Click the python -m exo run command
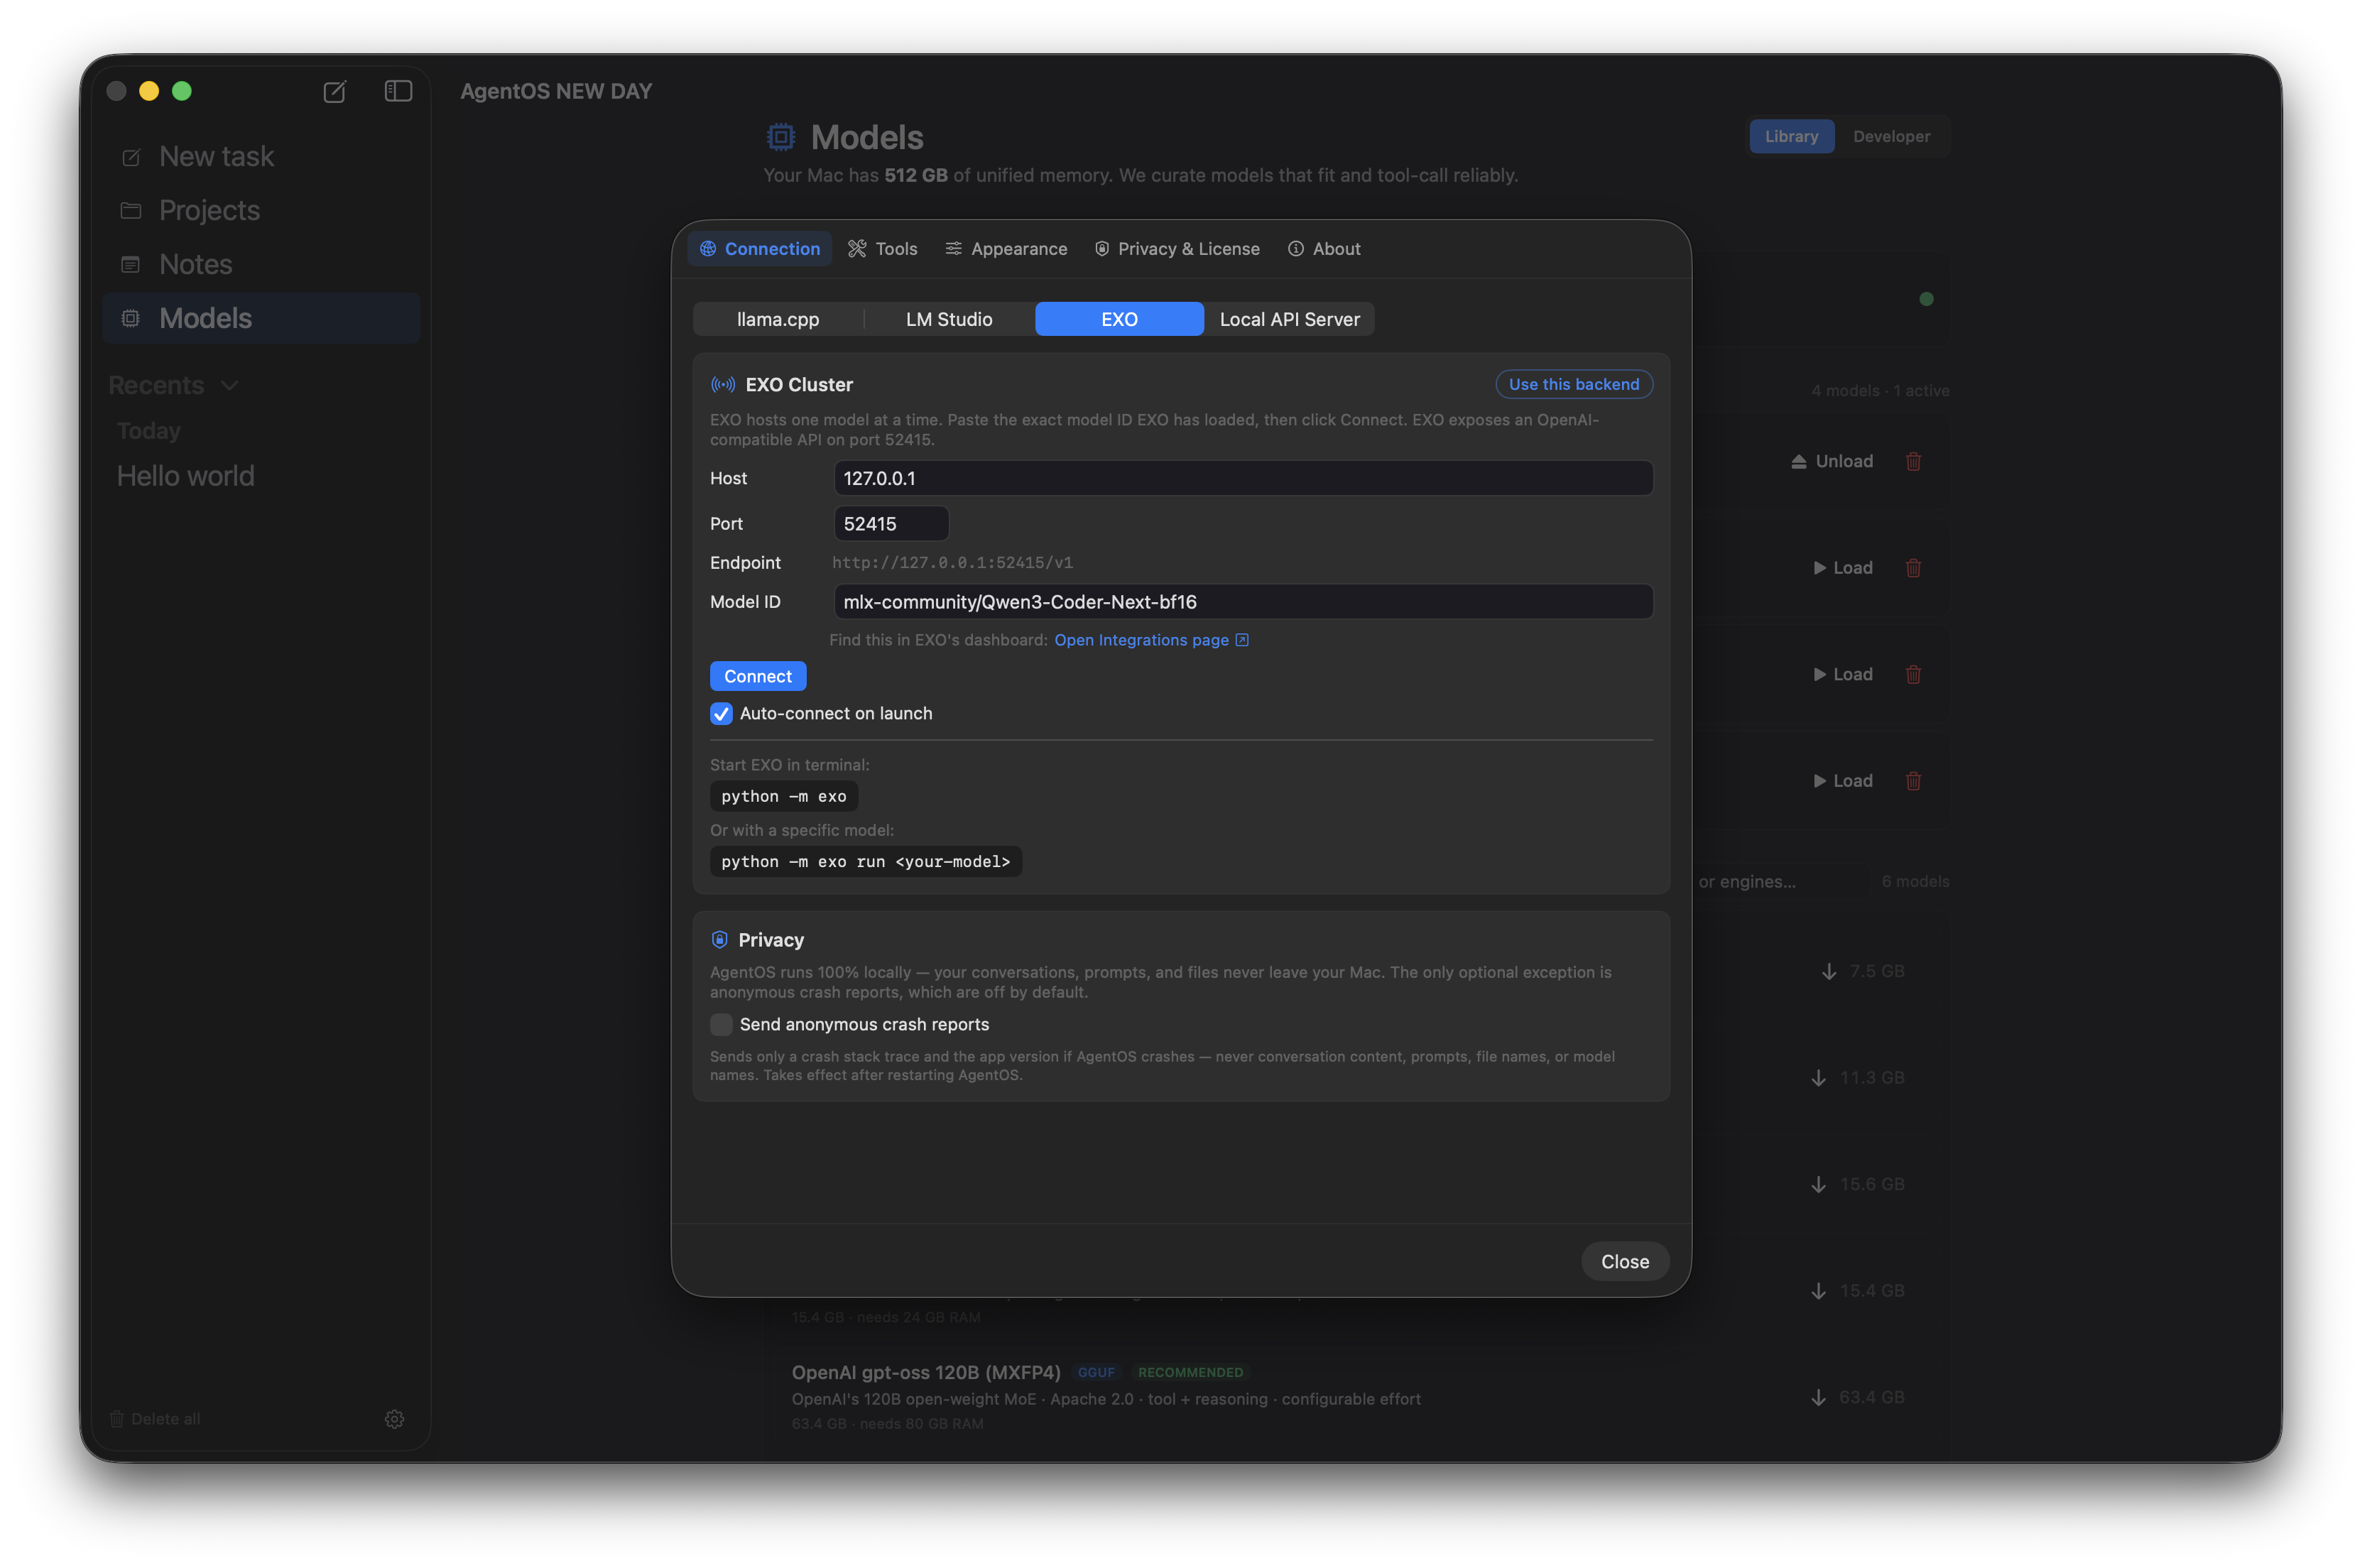Screen dimensions: 2362x1568 click(x=865, y=862)
